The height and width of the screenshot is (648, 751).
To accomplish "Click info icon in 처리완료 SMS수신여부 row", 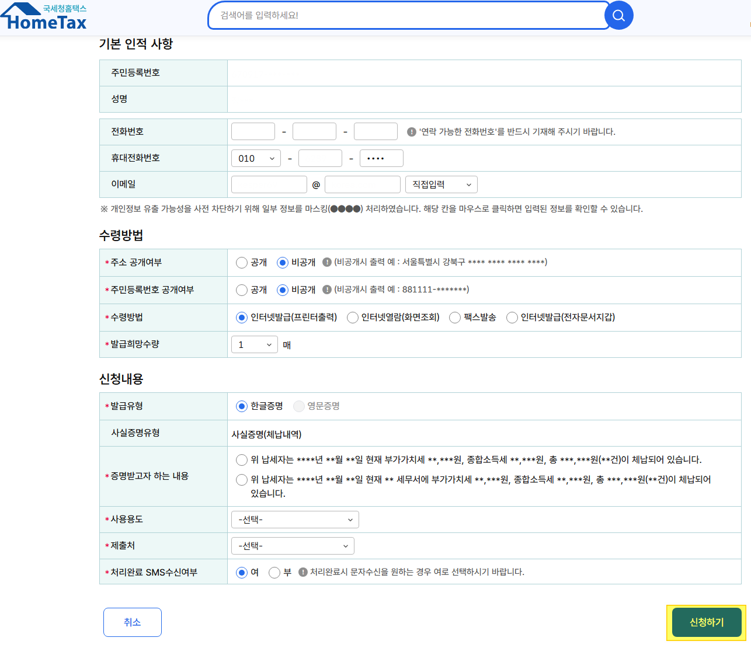I will tap(303, 572).
